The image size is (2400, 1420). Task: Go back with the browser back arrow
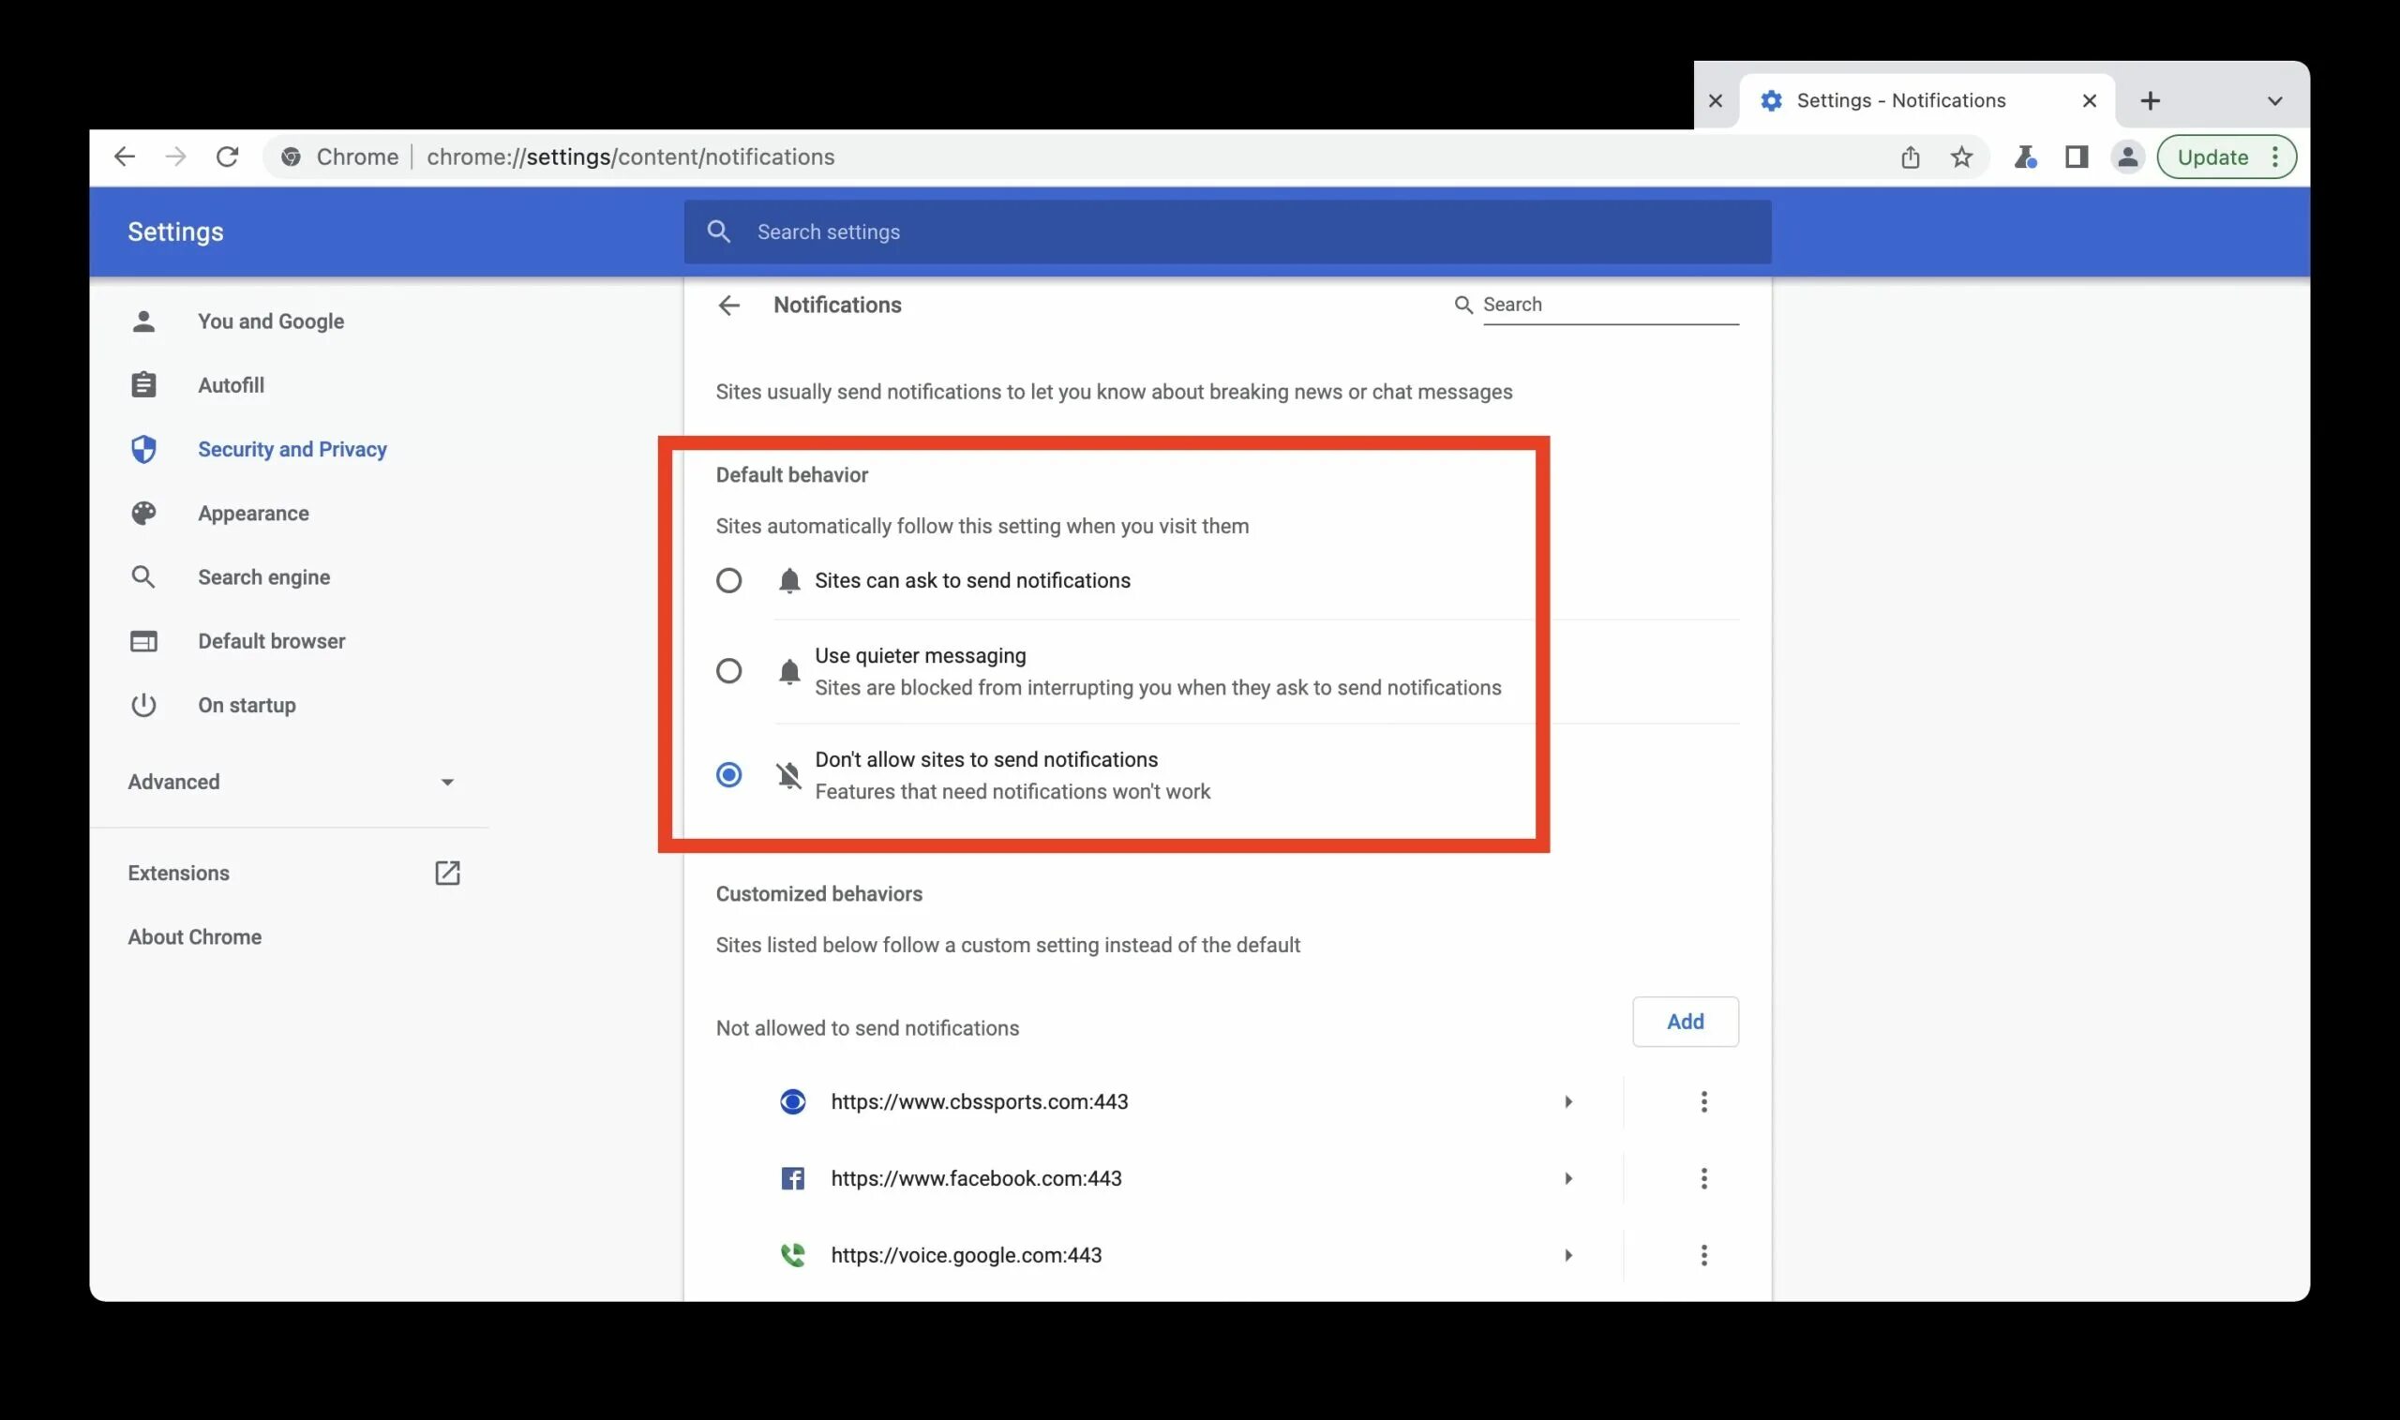[125, 157]
